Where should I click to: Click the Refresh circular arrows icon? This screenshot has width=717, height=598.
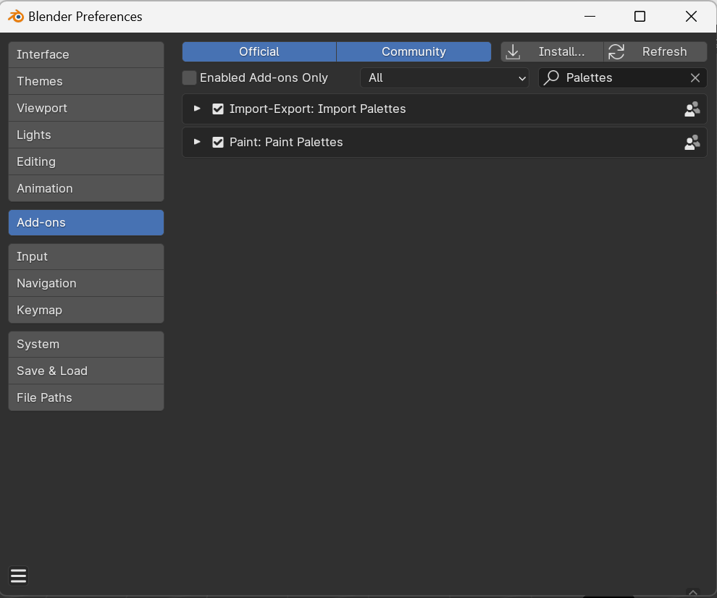tap(616, 51)
